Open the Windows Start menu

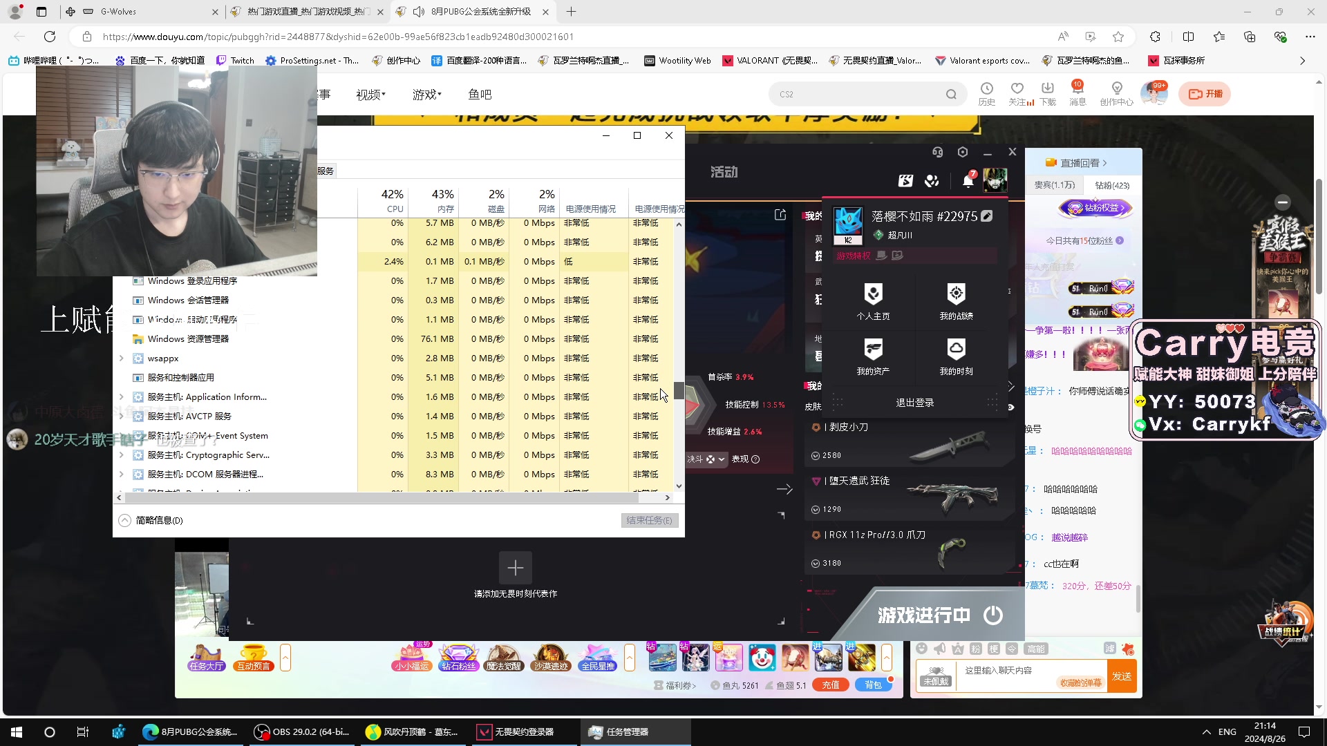(17, 731)
